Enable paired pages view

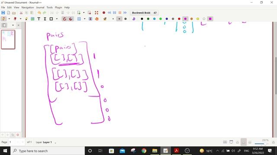[225, 142]
